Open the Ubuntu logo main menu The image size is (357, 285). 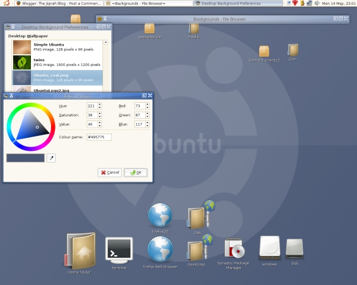(7, 3)
